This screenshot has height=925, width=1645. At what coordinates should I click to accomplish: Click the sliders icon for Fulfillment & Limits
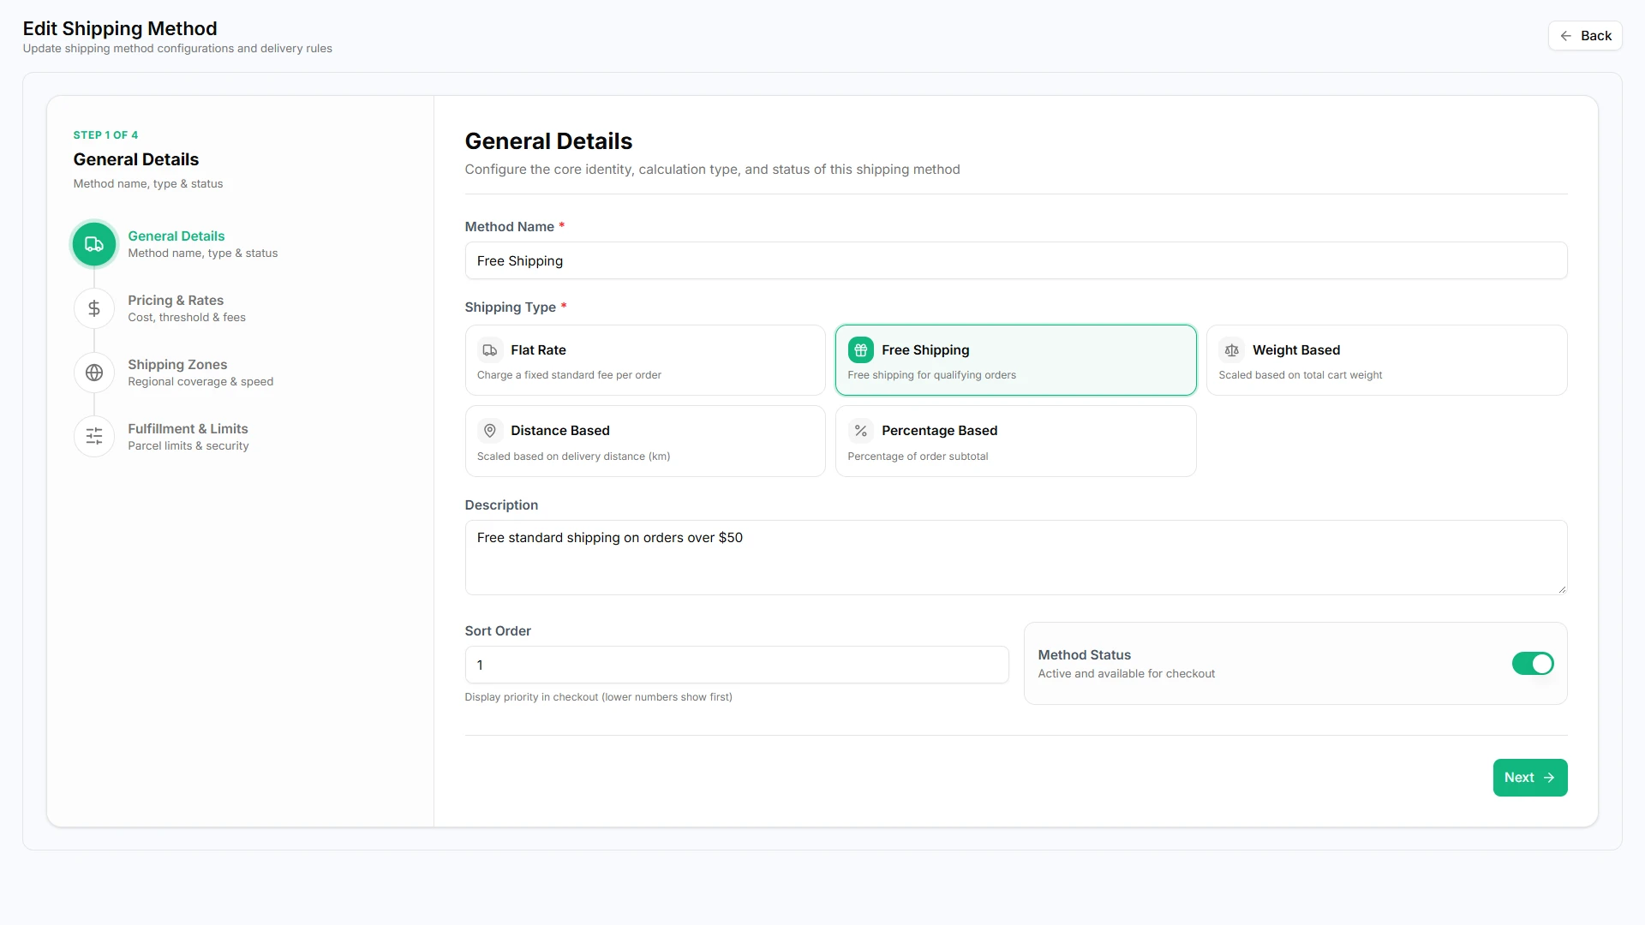(x=94, y=436)
